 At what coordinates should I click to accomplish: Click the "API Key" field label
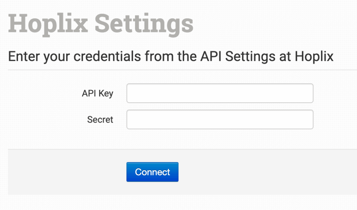[x=97, y=93]
